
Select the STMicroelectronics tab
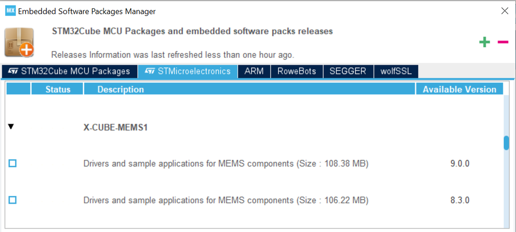pos(187,71)
